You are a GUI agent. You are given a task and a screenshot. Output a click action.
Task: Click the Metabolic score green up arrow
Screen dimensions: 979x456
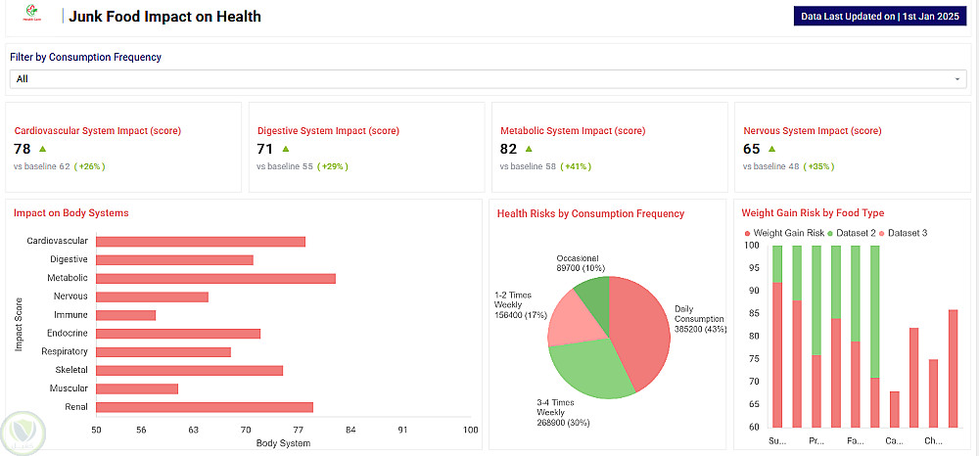529,149
